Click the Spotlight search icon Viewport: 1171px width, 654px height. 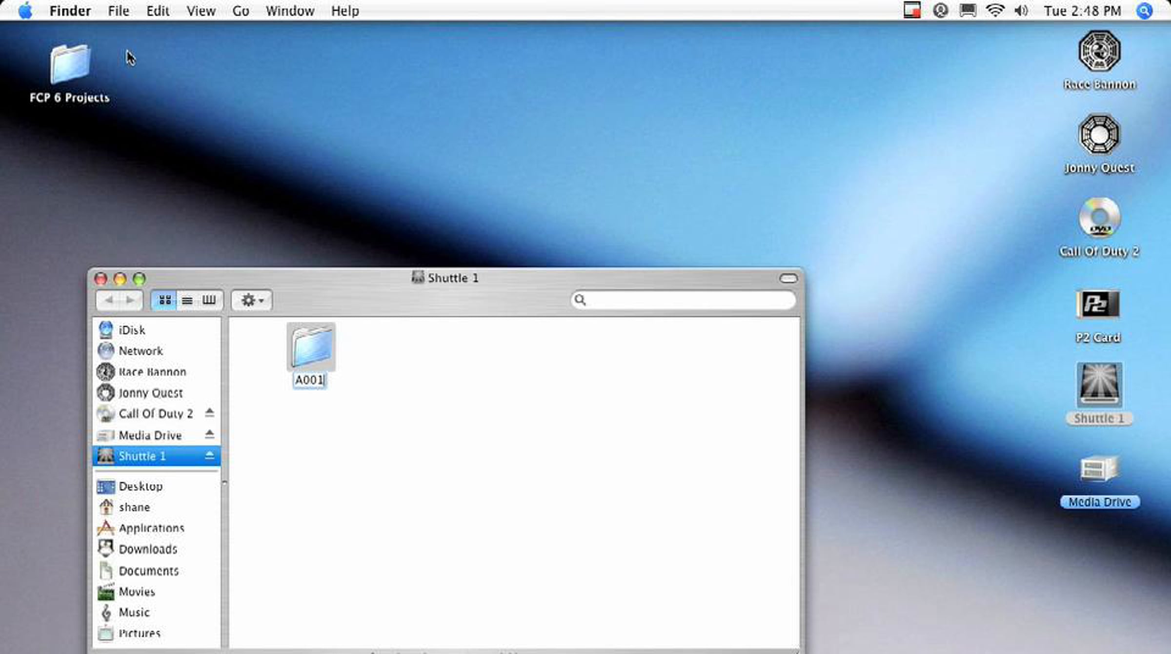(1144, 11)
